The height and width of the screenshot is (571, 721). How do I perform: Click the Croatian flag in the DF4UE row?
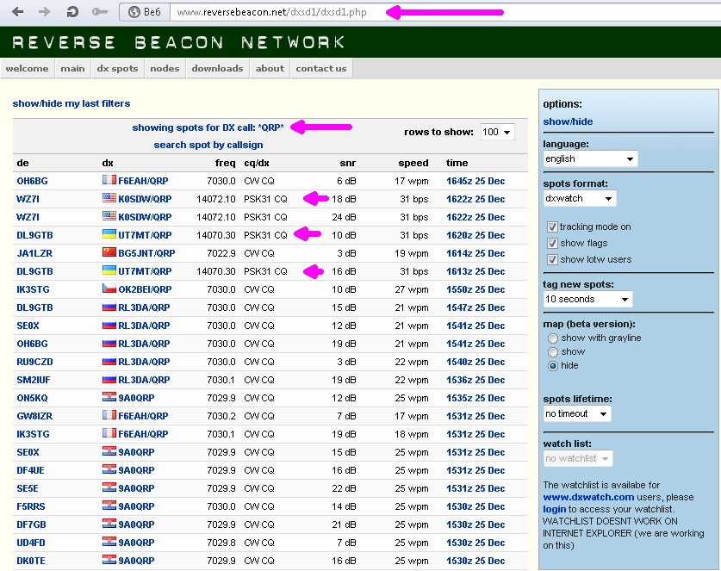pyautogui.click(x=109, y=469)
